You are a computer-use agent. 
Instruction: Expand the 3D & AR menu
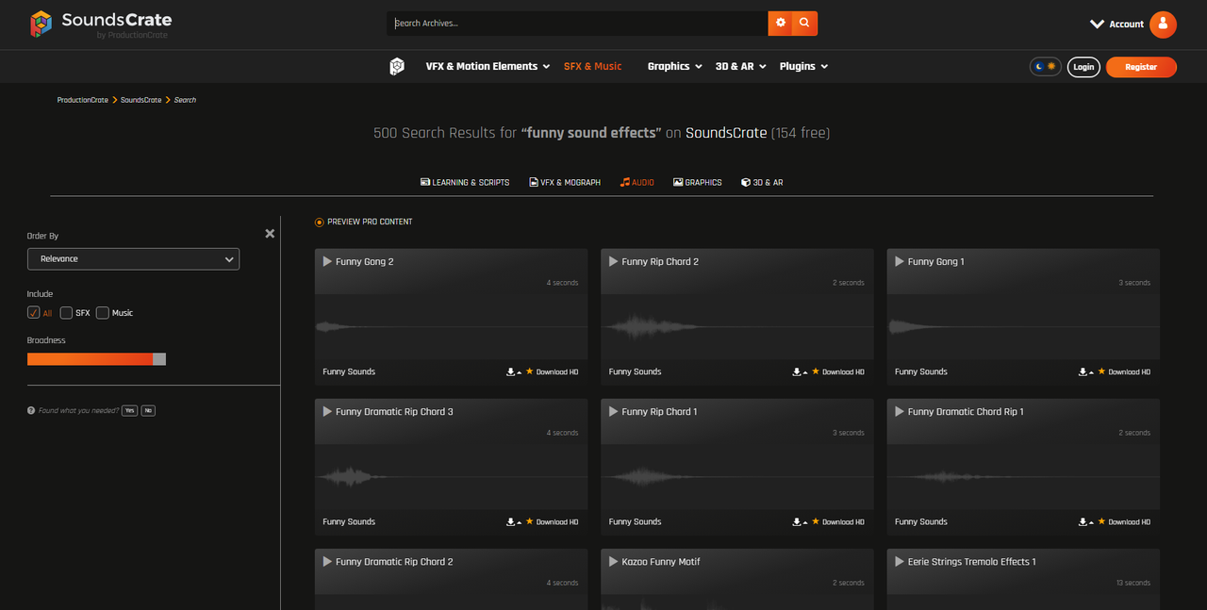(x=740, y=66)
